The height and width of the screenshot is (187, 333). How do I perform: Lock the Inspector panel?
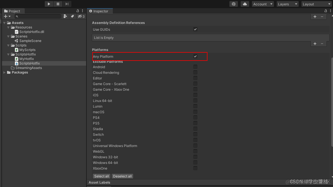[x=326, y=11]
